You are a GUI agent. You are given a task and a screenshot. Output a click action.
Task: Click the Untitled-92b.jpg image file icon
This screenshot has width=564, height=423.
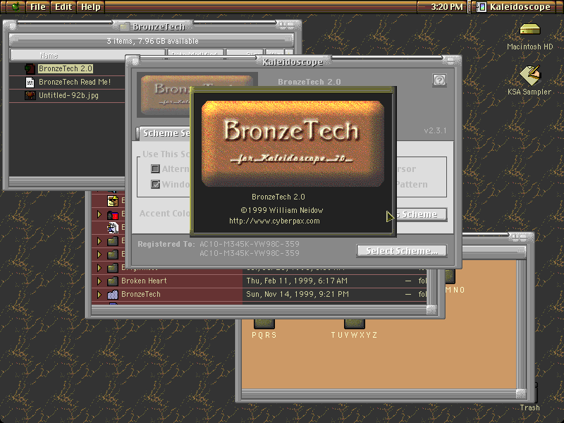[30, 95]
